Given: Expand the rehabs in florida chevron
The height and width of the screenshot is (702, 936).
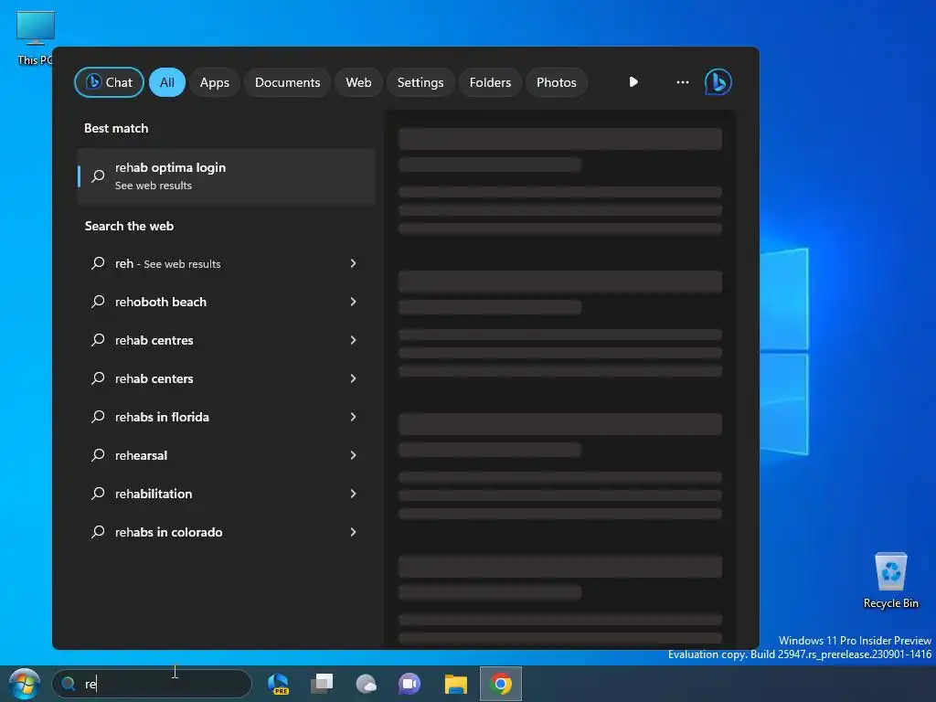Looking at the screenshot, I should click(354, 417).
